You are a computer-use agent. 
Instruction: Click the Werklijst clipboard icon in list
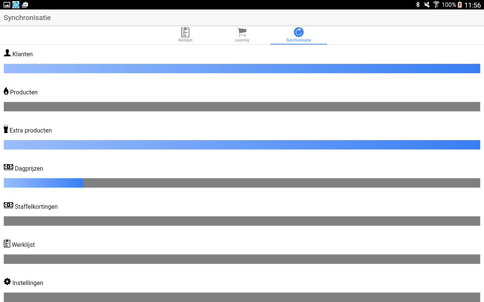click(x=7, y=243)
